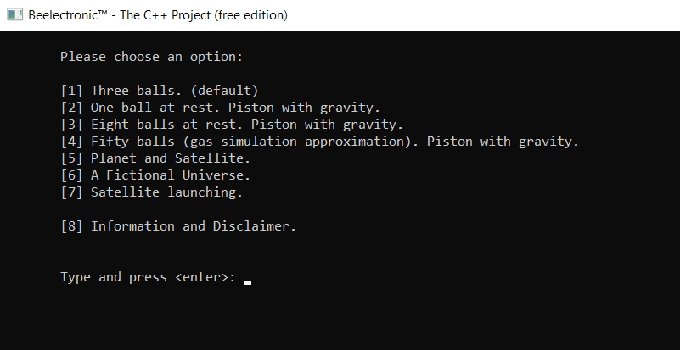Click the console window icon in title bar
The height and width of the screenshot is (350, 680).
pyautogui.click(x=14, y=14)
